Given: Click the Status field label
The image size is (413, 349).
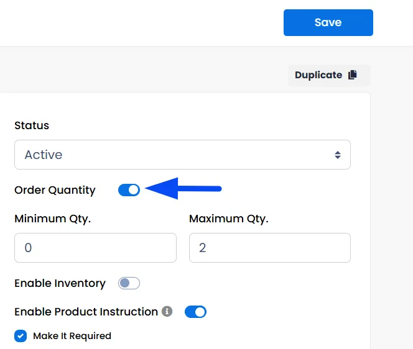Looking at the screenshot, I should [32, 125].
